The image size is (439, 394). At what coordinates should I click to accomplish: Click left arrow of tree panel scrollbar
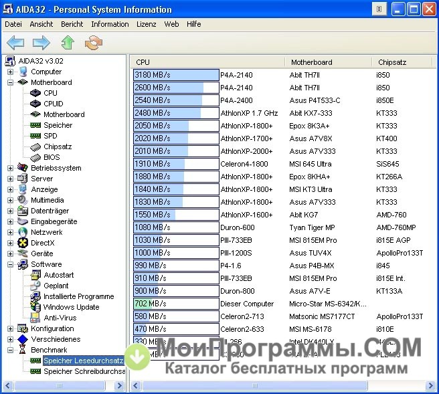pos(7,385)
